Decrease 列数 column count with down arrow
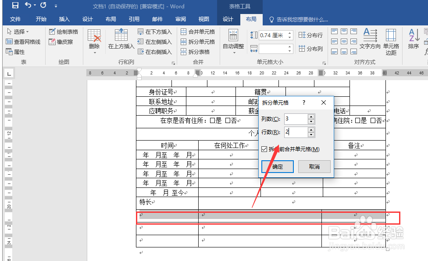This screenshot has width=428, height=261. tap(311, 121)
